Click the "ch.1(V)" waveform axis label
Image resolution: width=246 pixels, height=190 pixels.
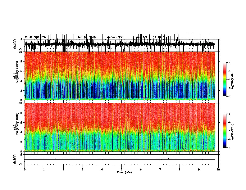click(15, 44)
